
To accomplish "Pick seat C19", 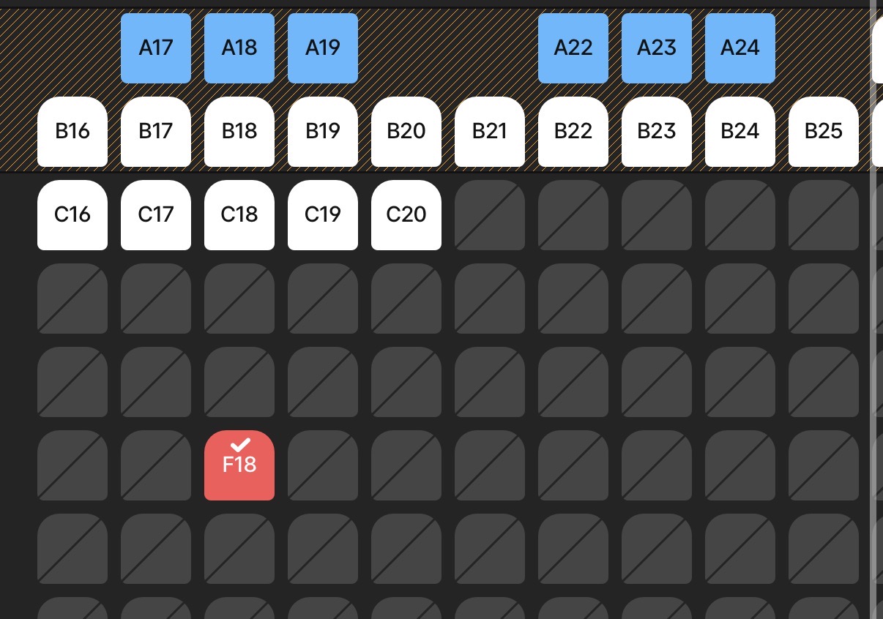I will tap(323, 215).
